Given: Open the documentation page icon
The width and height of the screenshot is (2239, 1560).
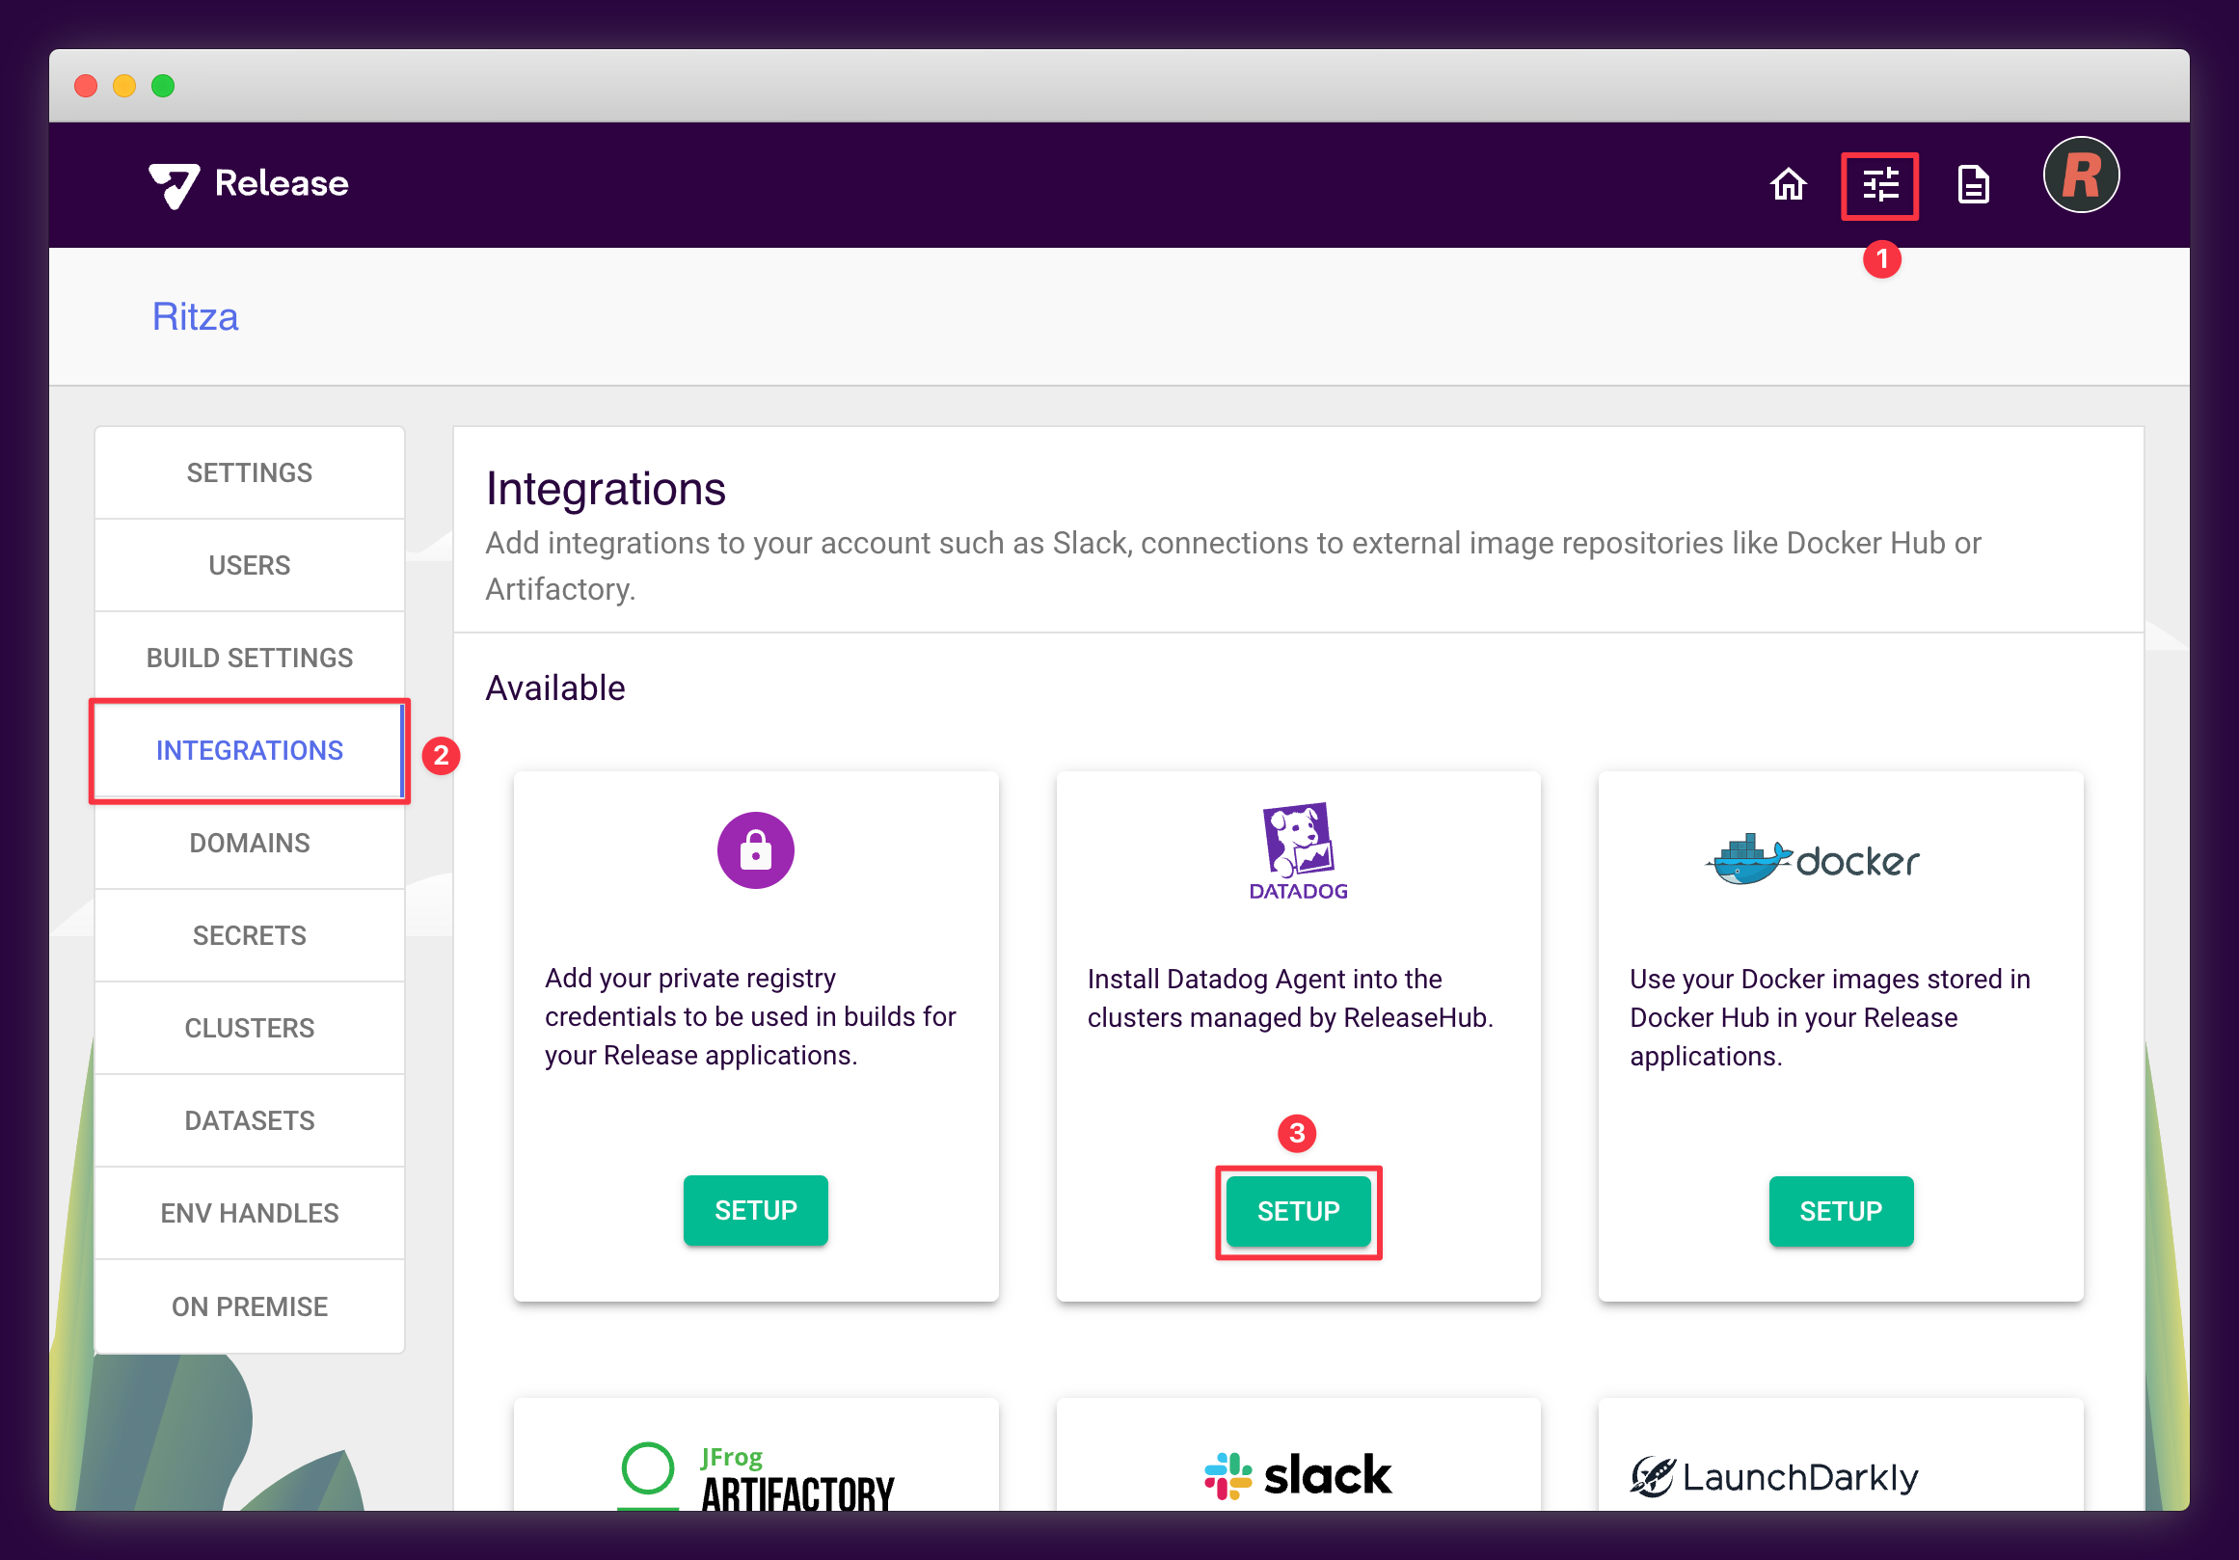Looking at the screenshot, I should (1973, 184).
